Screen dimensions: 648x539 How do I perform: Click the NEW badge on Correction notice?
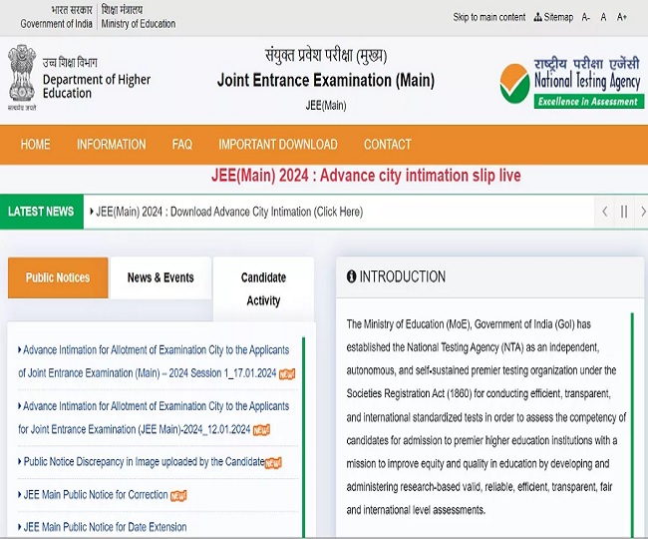click(178, 495)
